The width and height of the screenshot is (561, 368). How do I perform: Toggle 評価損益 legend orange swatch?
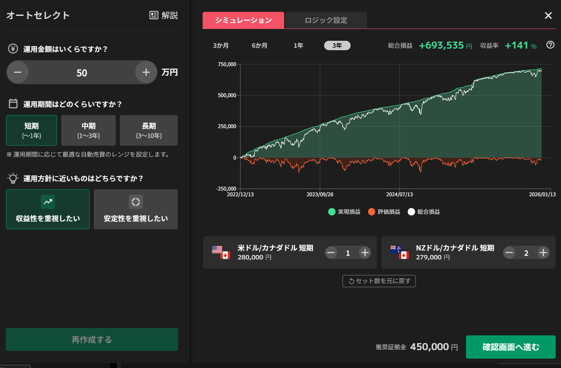point(371,212)
